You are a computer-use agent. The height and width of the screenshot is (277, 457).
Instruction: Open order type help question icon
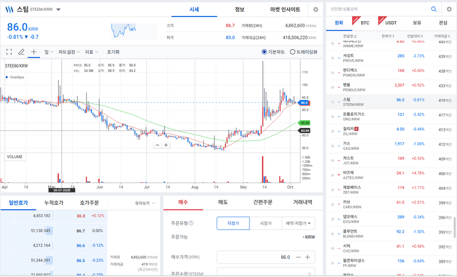point(191,223)
